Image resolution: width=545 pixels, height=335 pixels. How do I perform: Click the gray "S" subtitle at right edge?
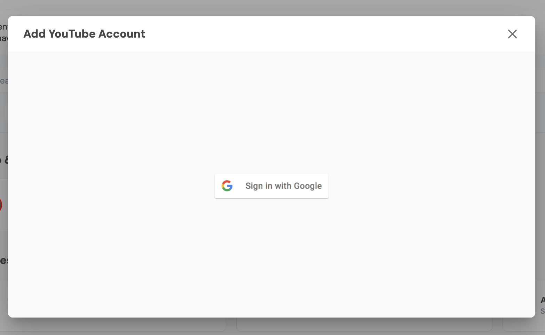[x=543, y=311]
